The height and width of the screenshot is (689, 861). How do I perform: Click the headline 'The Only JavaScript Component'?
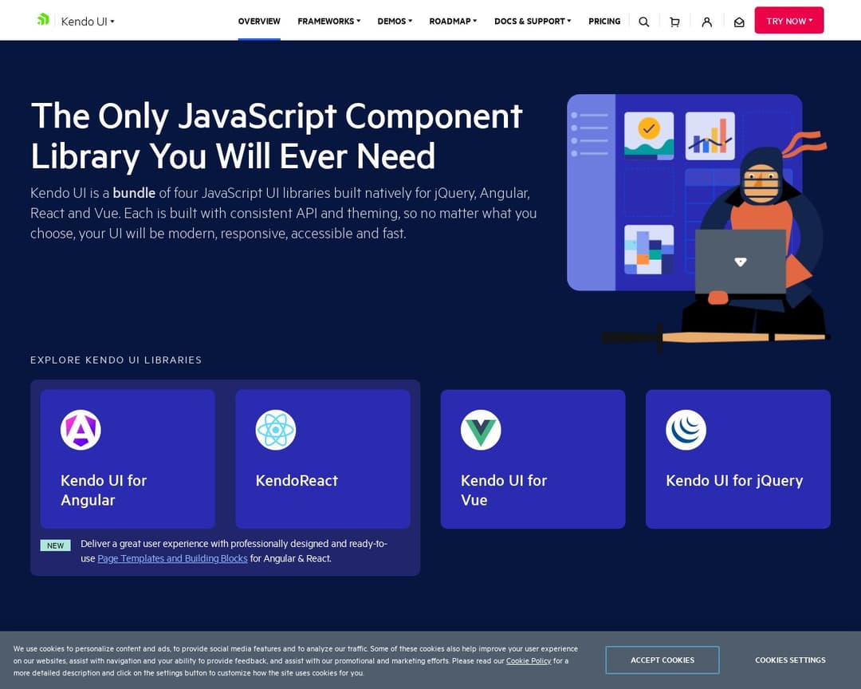(277, 116)
